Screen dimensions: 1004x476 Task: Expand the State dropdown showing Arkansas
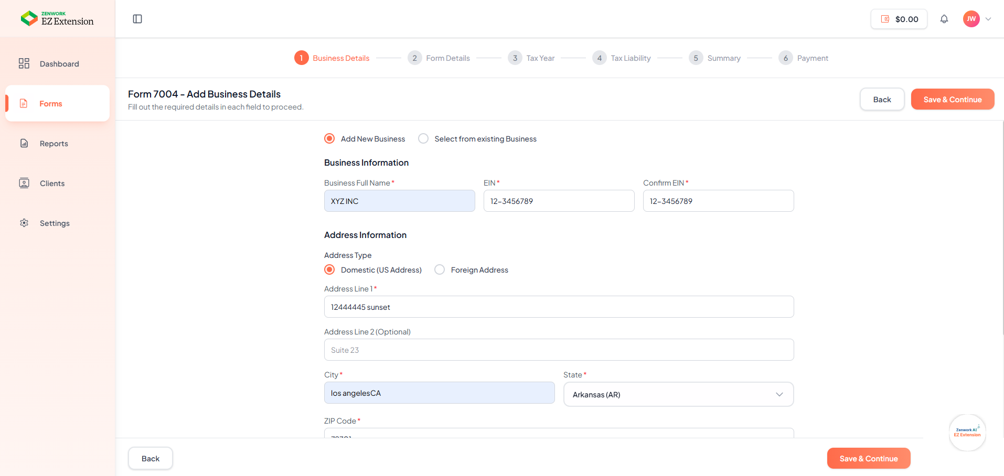[678, 394]
